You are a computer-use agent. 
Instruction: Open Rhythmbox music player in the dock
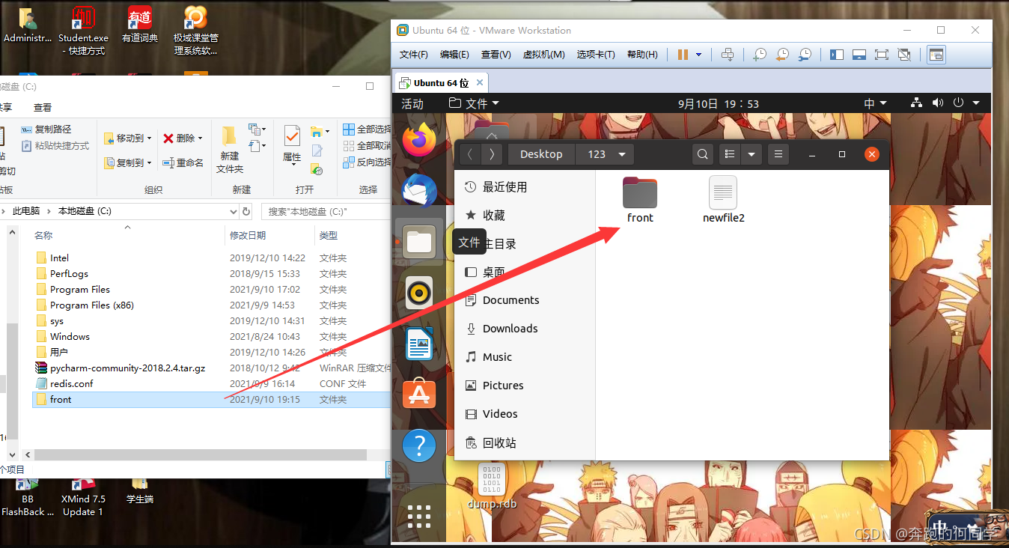pyautogui.click(x=419, y=293)
